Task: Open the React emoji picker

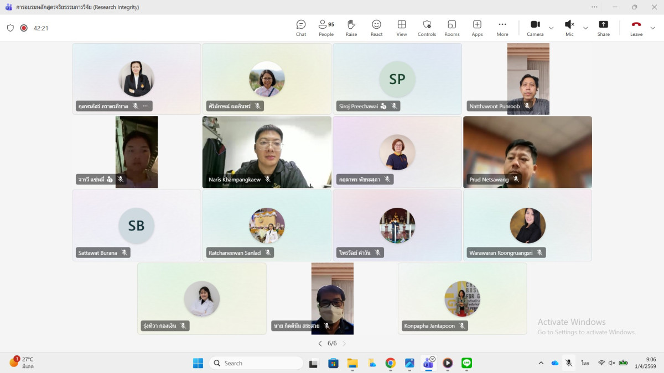Action: (x=376, y=28)
